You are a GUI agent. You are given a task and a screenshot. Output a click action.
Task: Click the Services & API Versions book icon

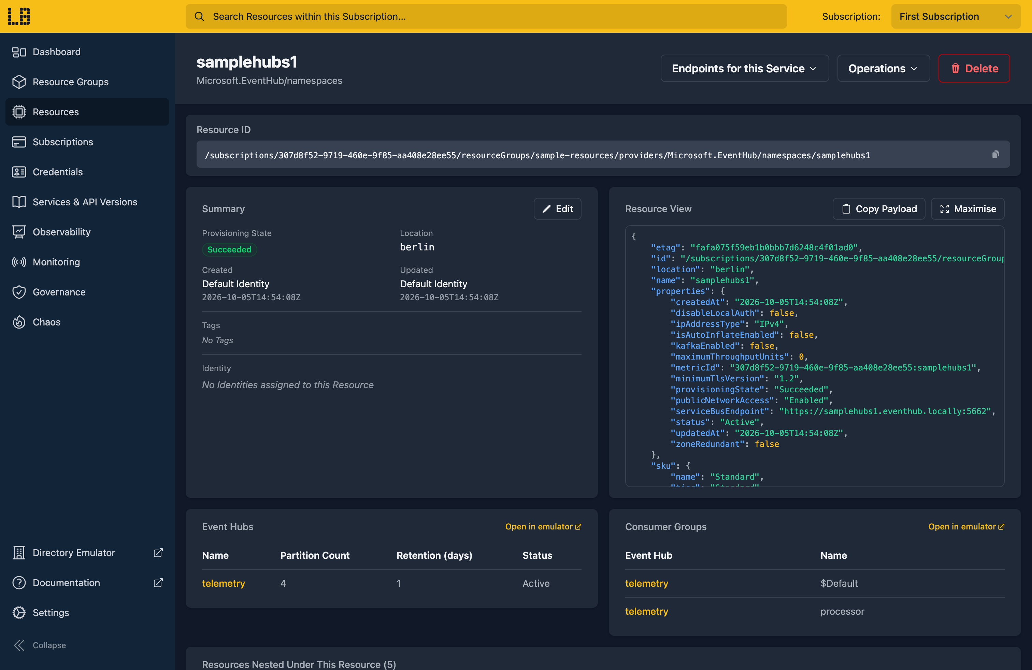[19, 202]
